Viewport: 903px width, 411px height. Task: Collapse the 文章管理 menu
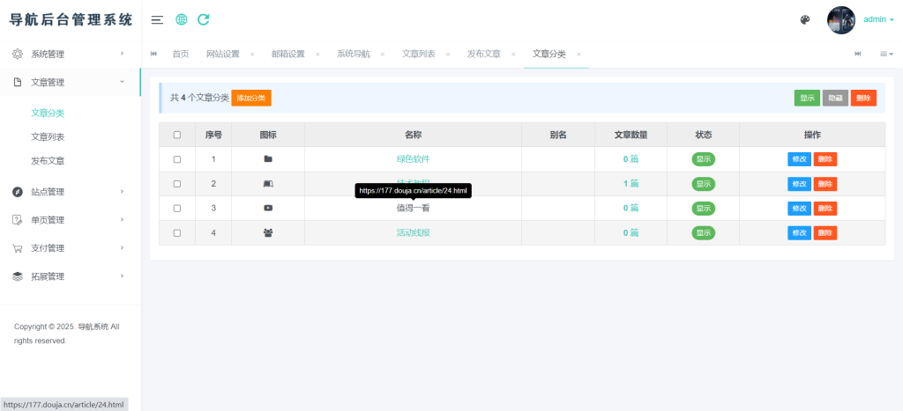point(71,82)
